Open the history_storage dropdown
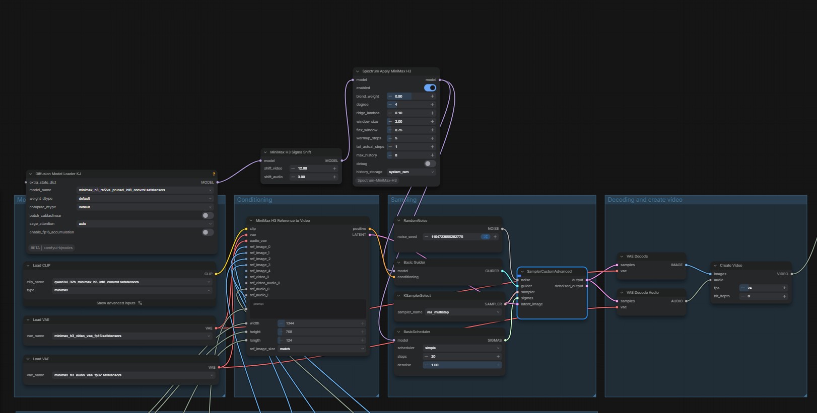Viewport: 817px width, 413px height. [x=411, y=172]
